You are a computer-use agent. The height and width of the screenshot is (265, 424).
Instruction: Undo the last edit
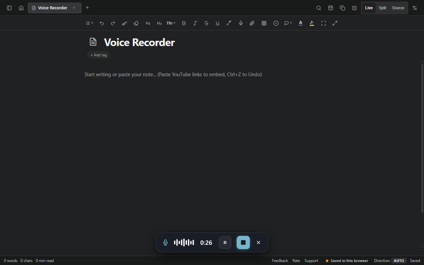tap(102, 23)
